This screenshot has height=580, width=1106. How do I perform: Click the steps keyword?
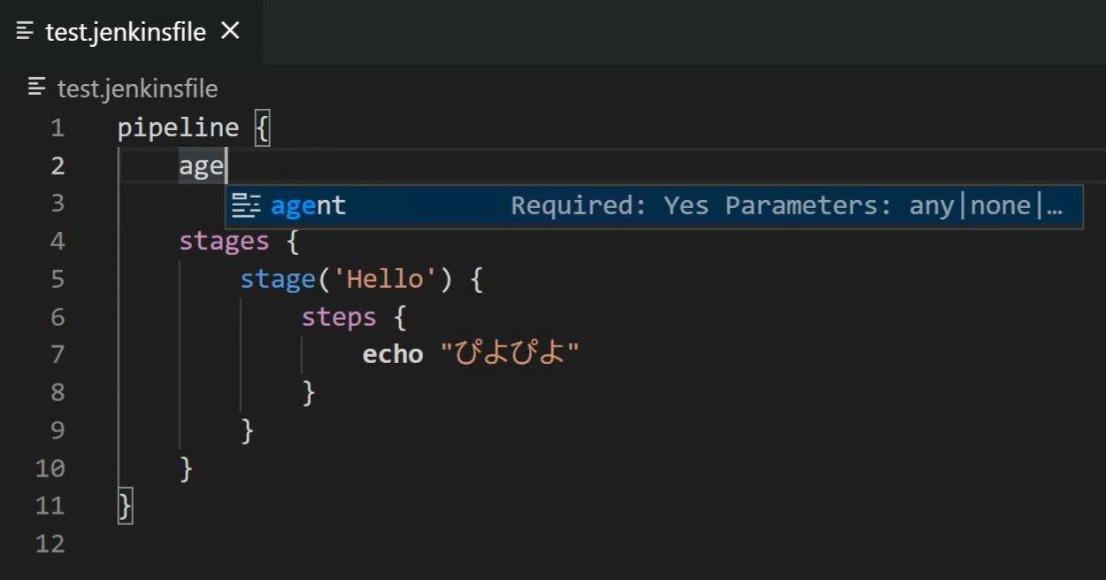pos(339,316)
